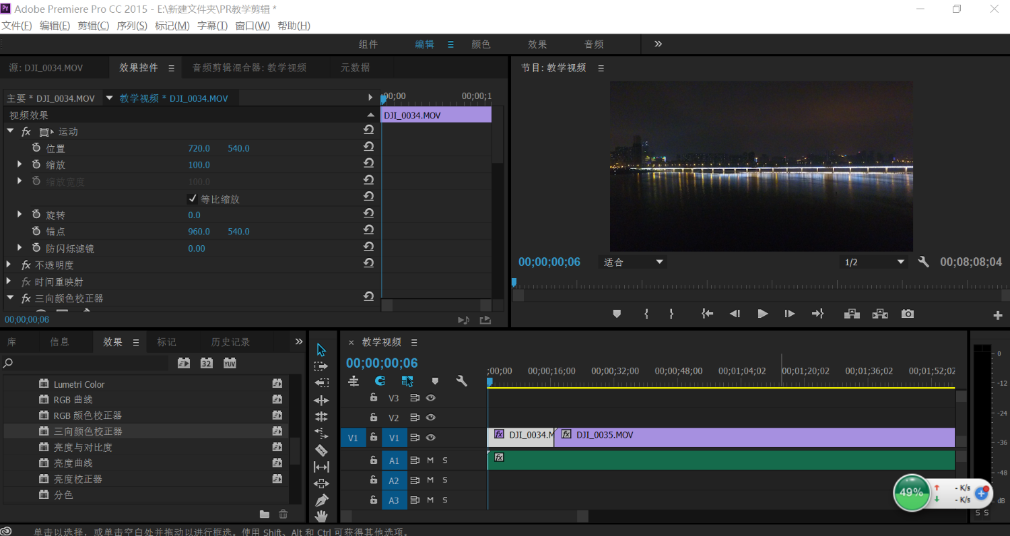The width and height of the screenshot is (1010, 536).
Task: Toggle track lock on V3
Action: click(x=374, y=398)
